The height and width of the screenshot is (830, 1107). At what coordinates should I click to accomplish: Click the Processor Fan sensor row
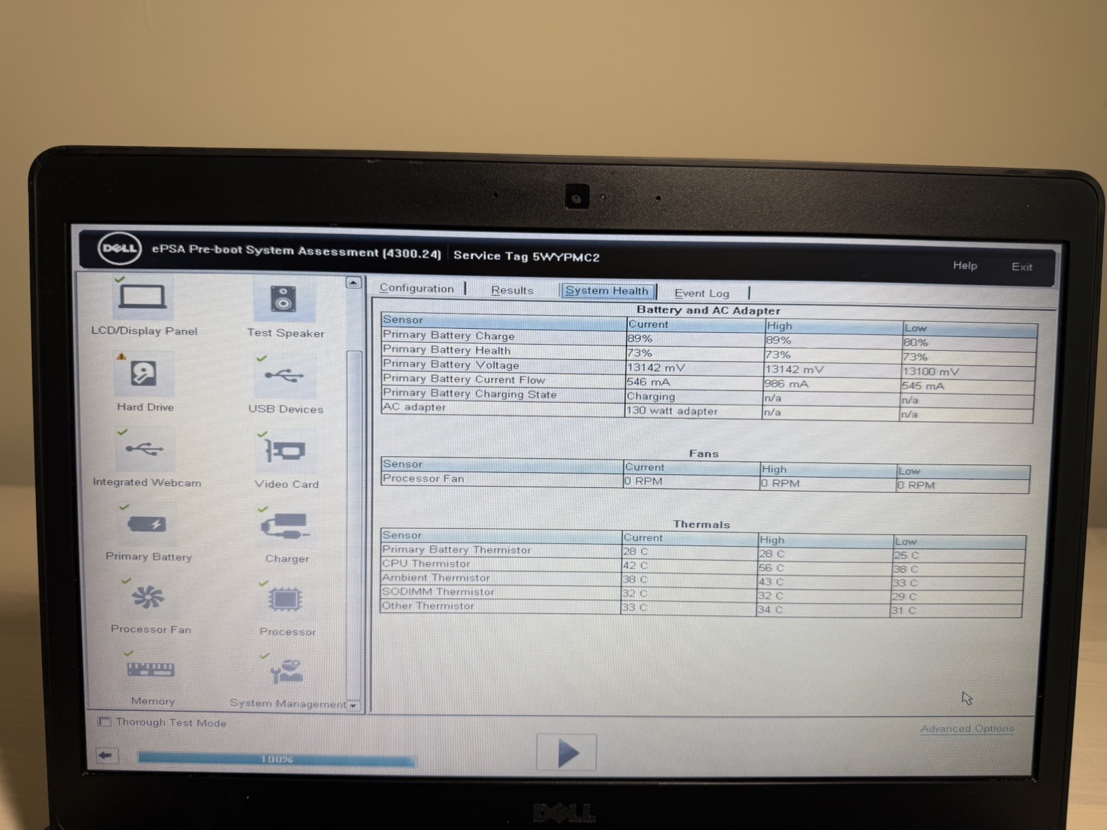(705, 481)
